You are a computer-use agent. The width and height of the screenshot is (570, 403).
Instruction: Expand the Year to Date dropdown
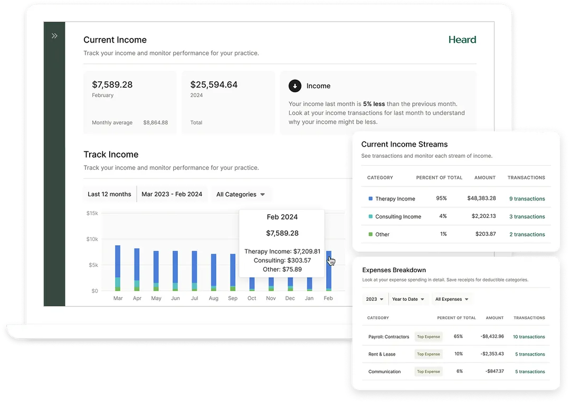408,299
